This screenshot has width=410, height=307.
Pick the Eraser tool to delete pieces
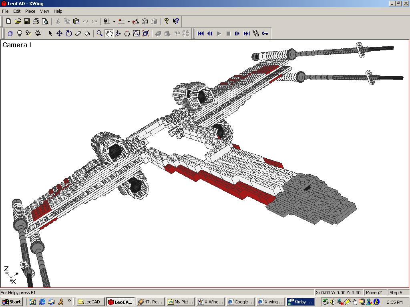[x=78, y=34]
